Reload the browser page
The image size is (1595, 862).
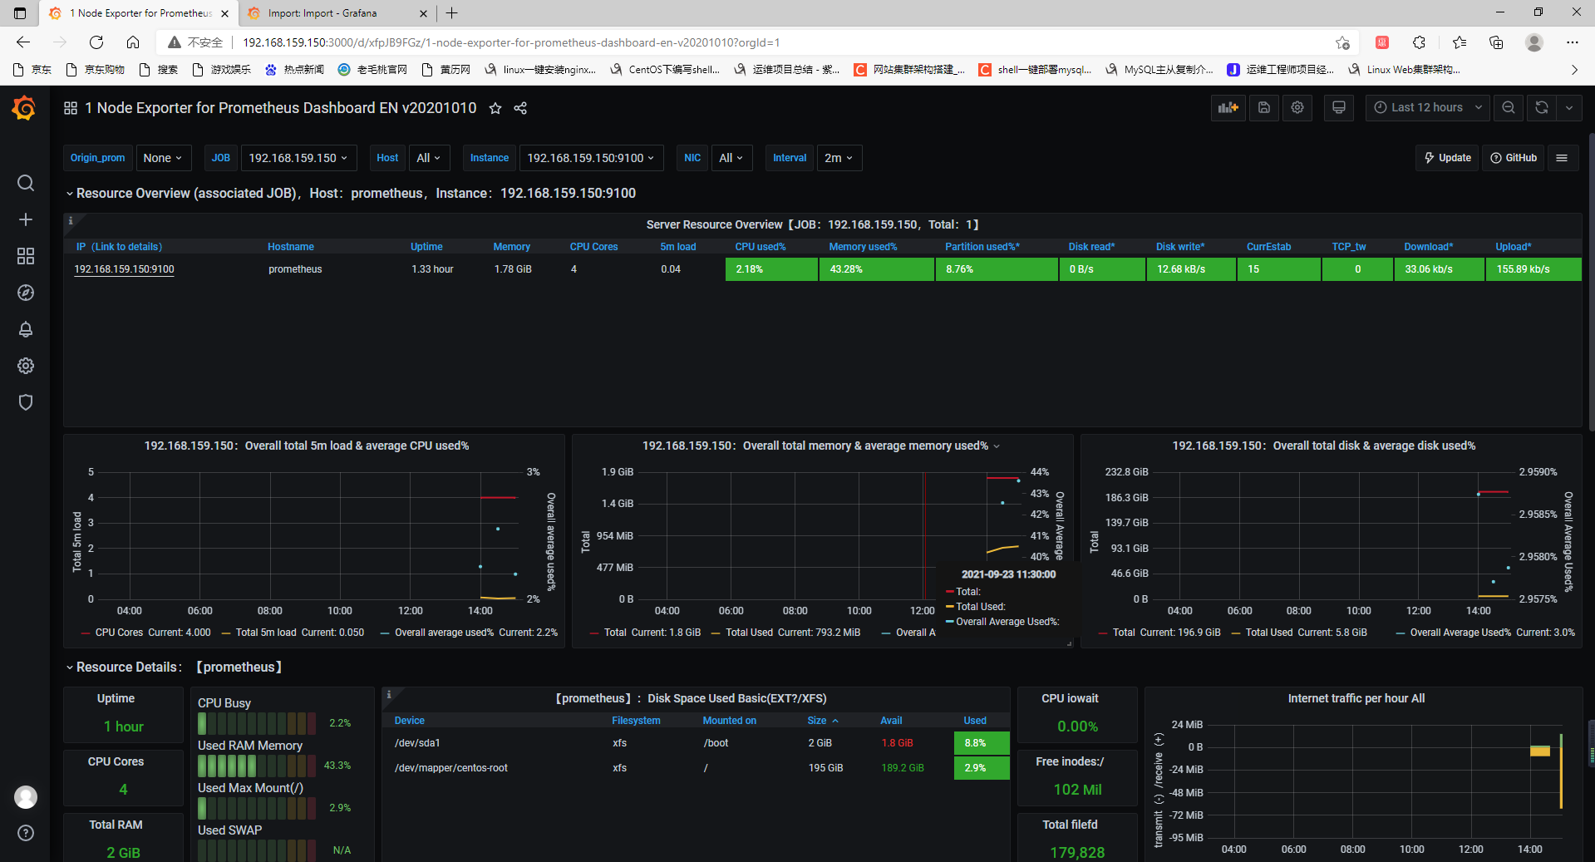[x=96, y=42]
